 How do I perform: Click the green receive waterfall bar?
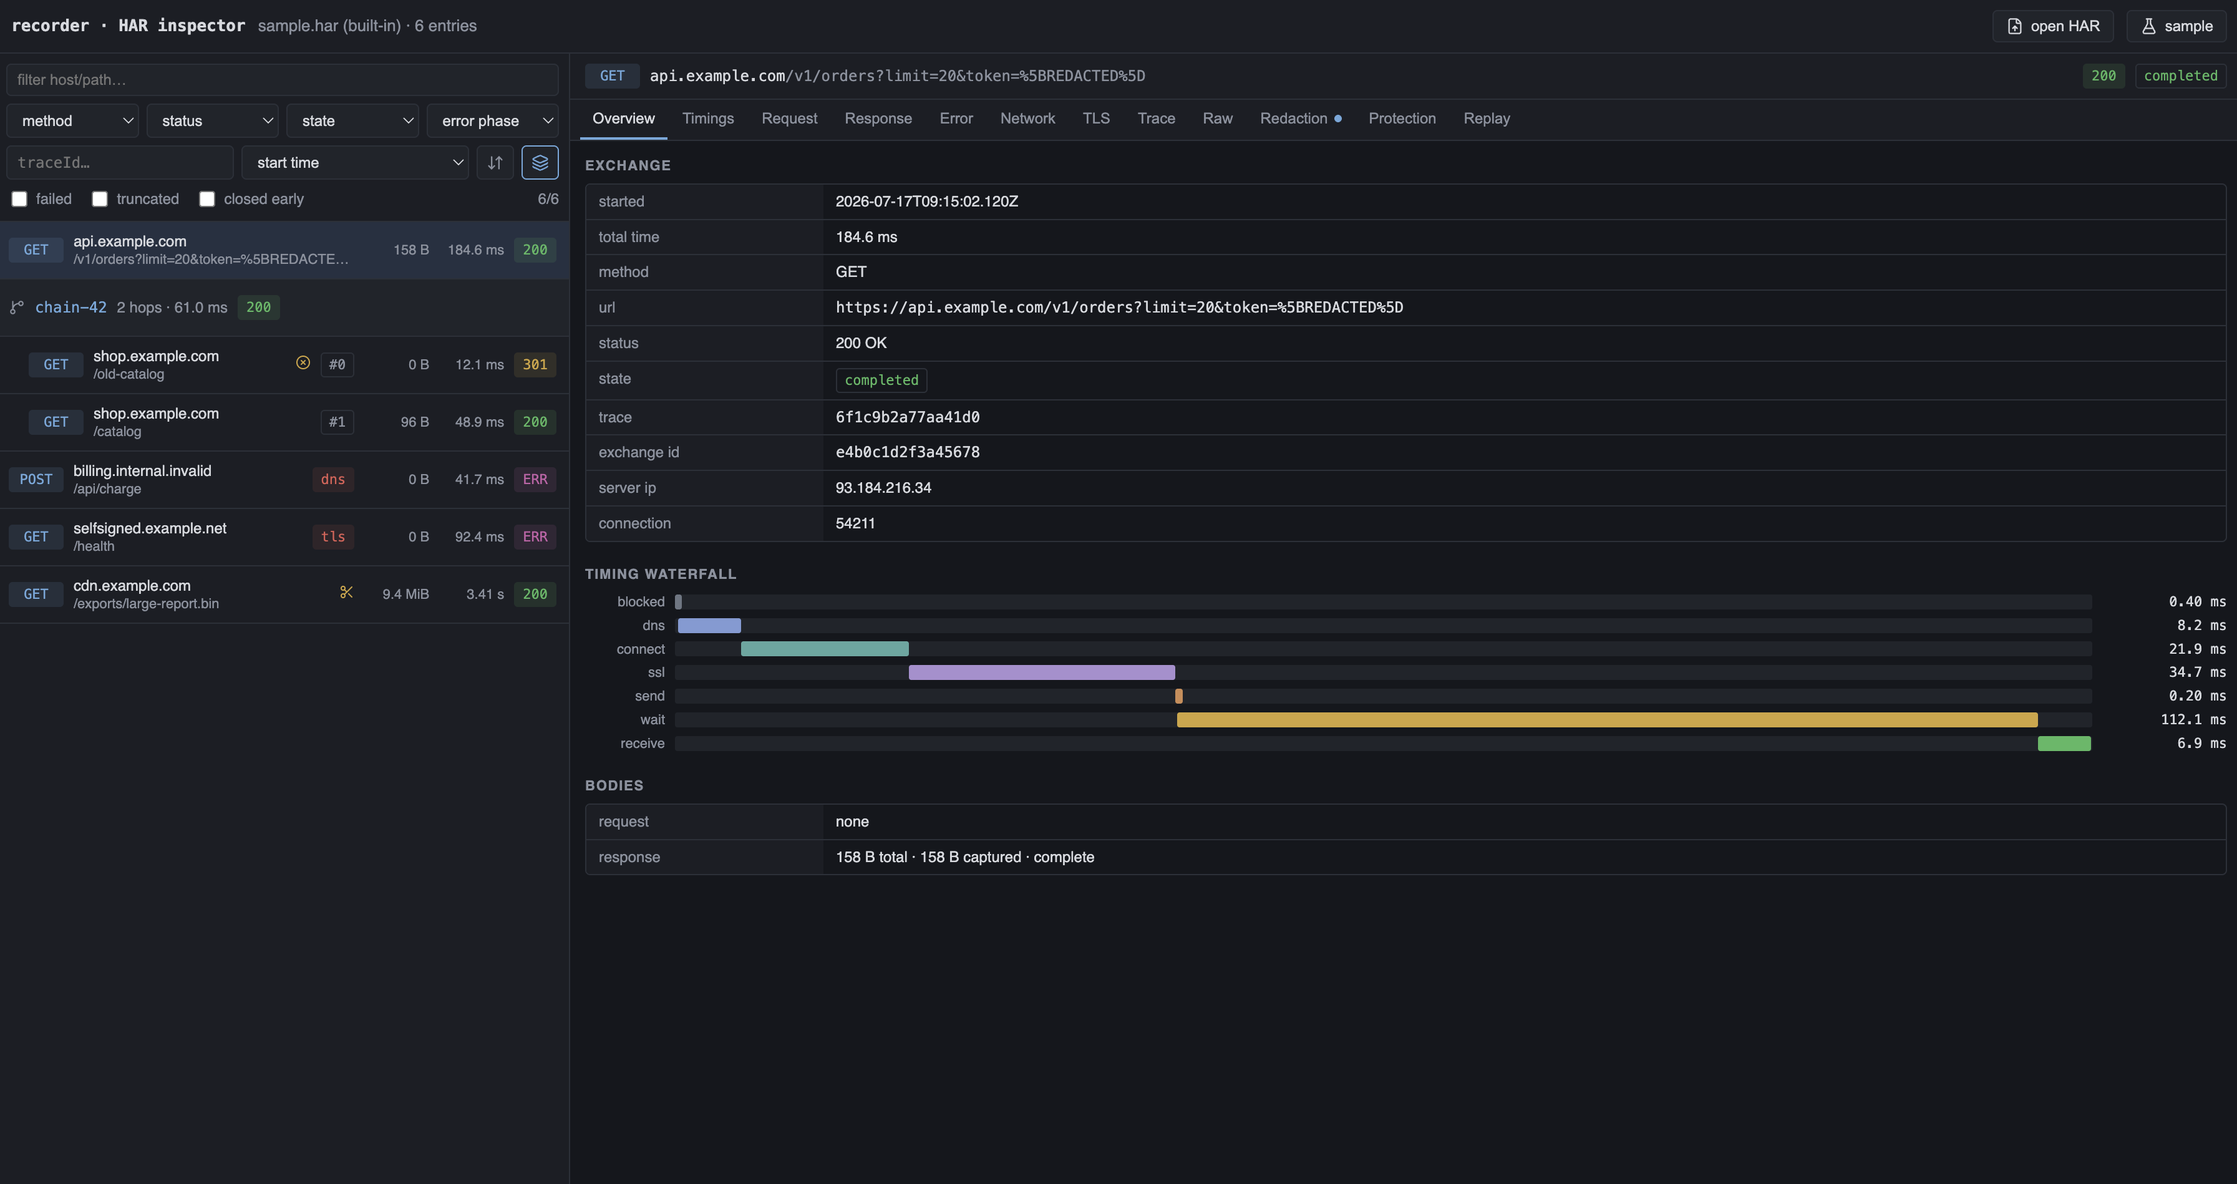[x=2064, y=744]
